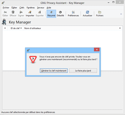Open the Fichier menu
This screenshot has height=115, width=125.
click(6, 7)
